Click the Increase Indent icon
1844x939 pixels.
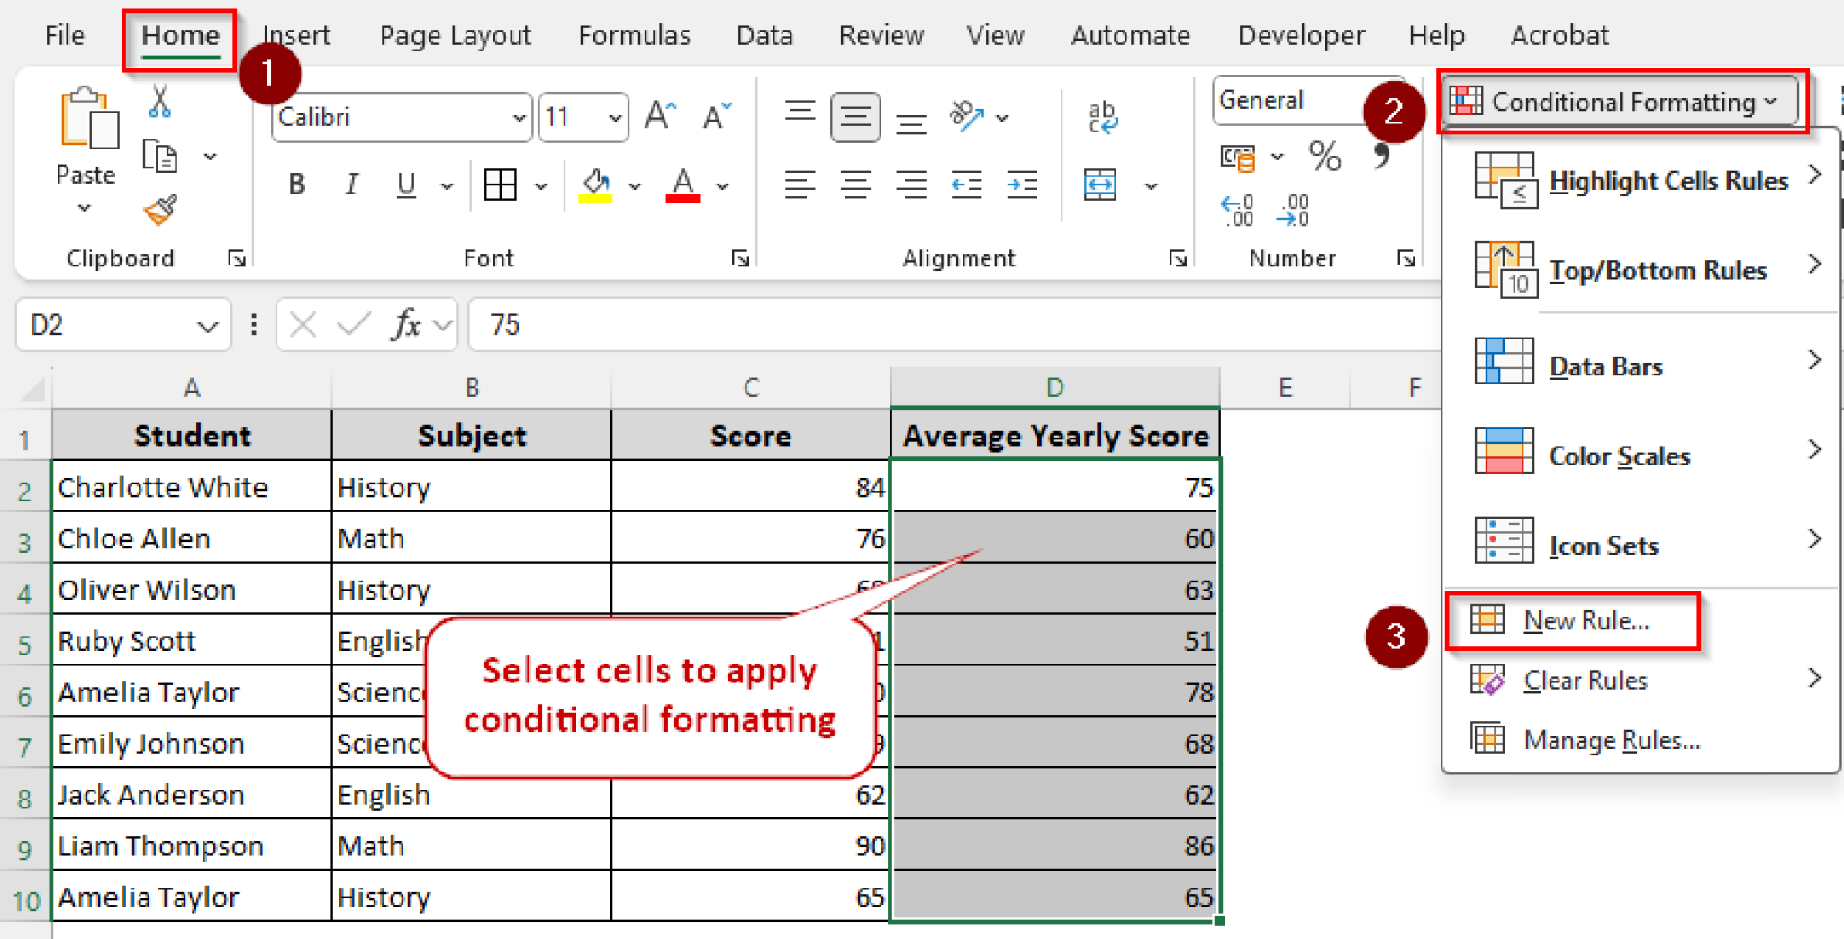[1022, 185]
